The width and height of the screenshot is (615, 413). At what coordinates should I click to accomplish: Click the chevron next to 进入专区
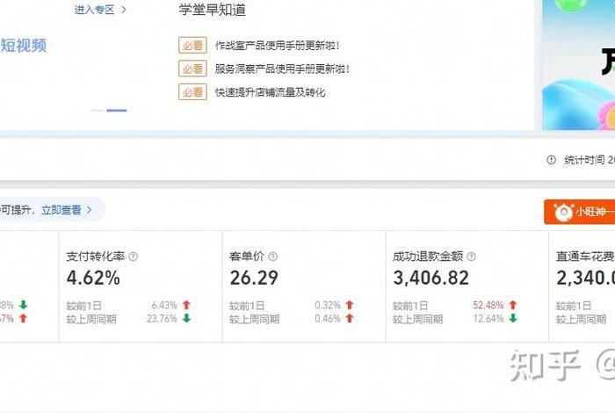pos(124,10)
